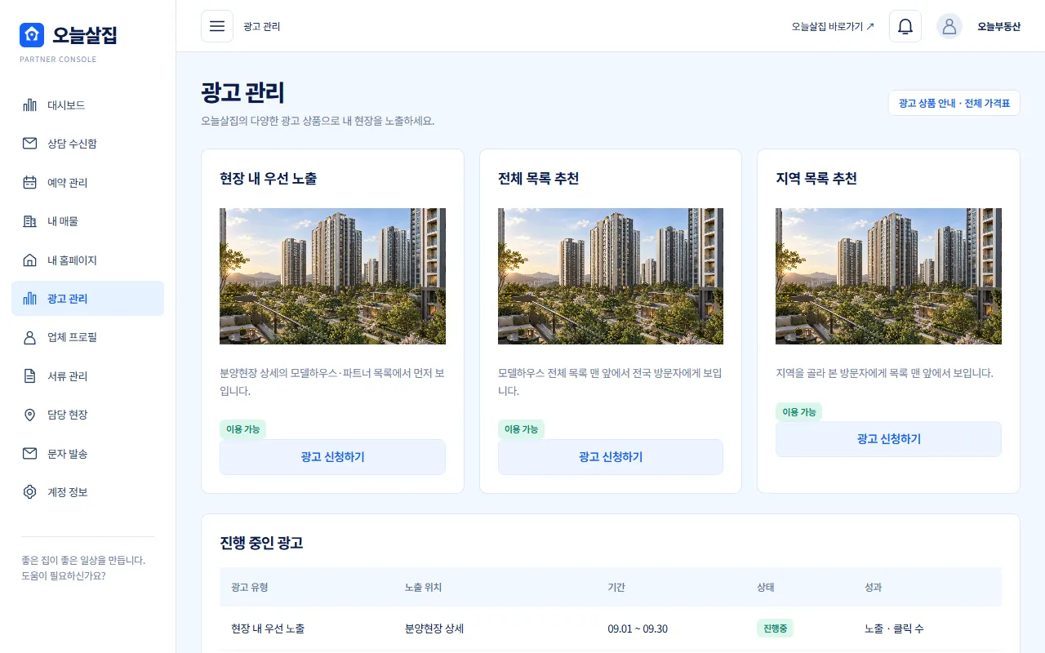Click 광고 신청하기 for 현장 내 우선 노출
The width and height of the screenshot is (1045, 653).
332,457
